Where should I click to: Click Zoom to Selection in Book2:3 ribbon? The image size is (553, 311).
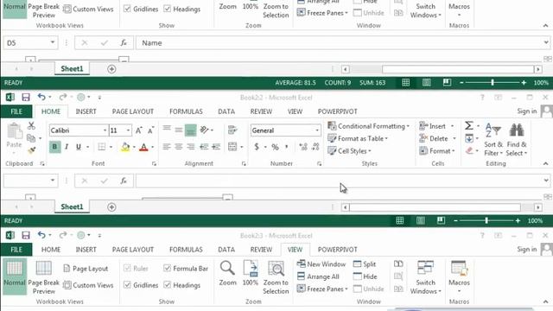coord(276,278)
